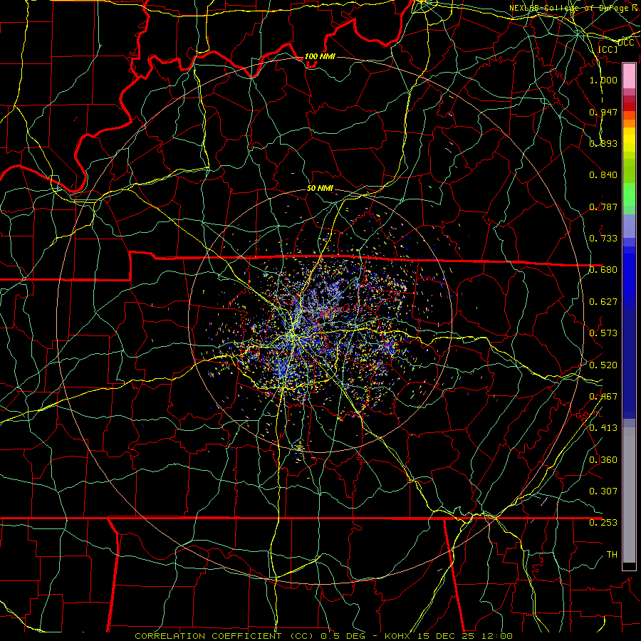Pick the light pink color bar segment
Image resolution: width=641 pixels, height=641 pixels.
click(x=629, y=76)
